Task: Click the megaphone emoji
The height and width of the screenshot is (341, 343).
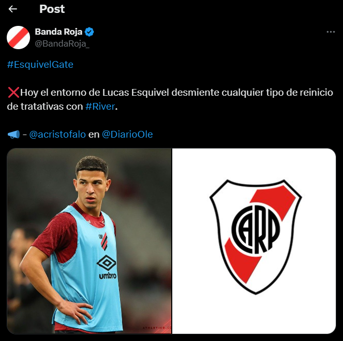Action: 13,135
